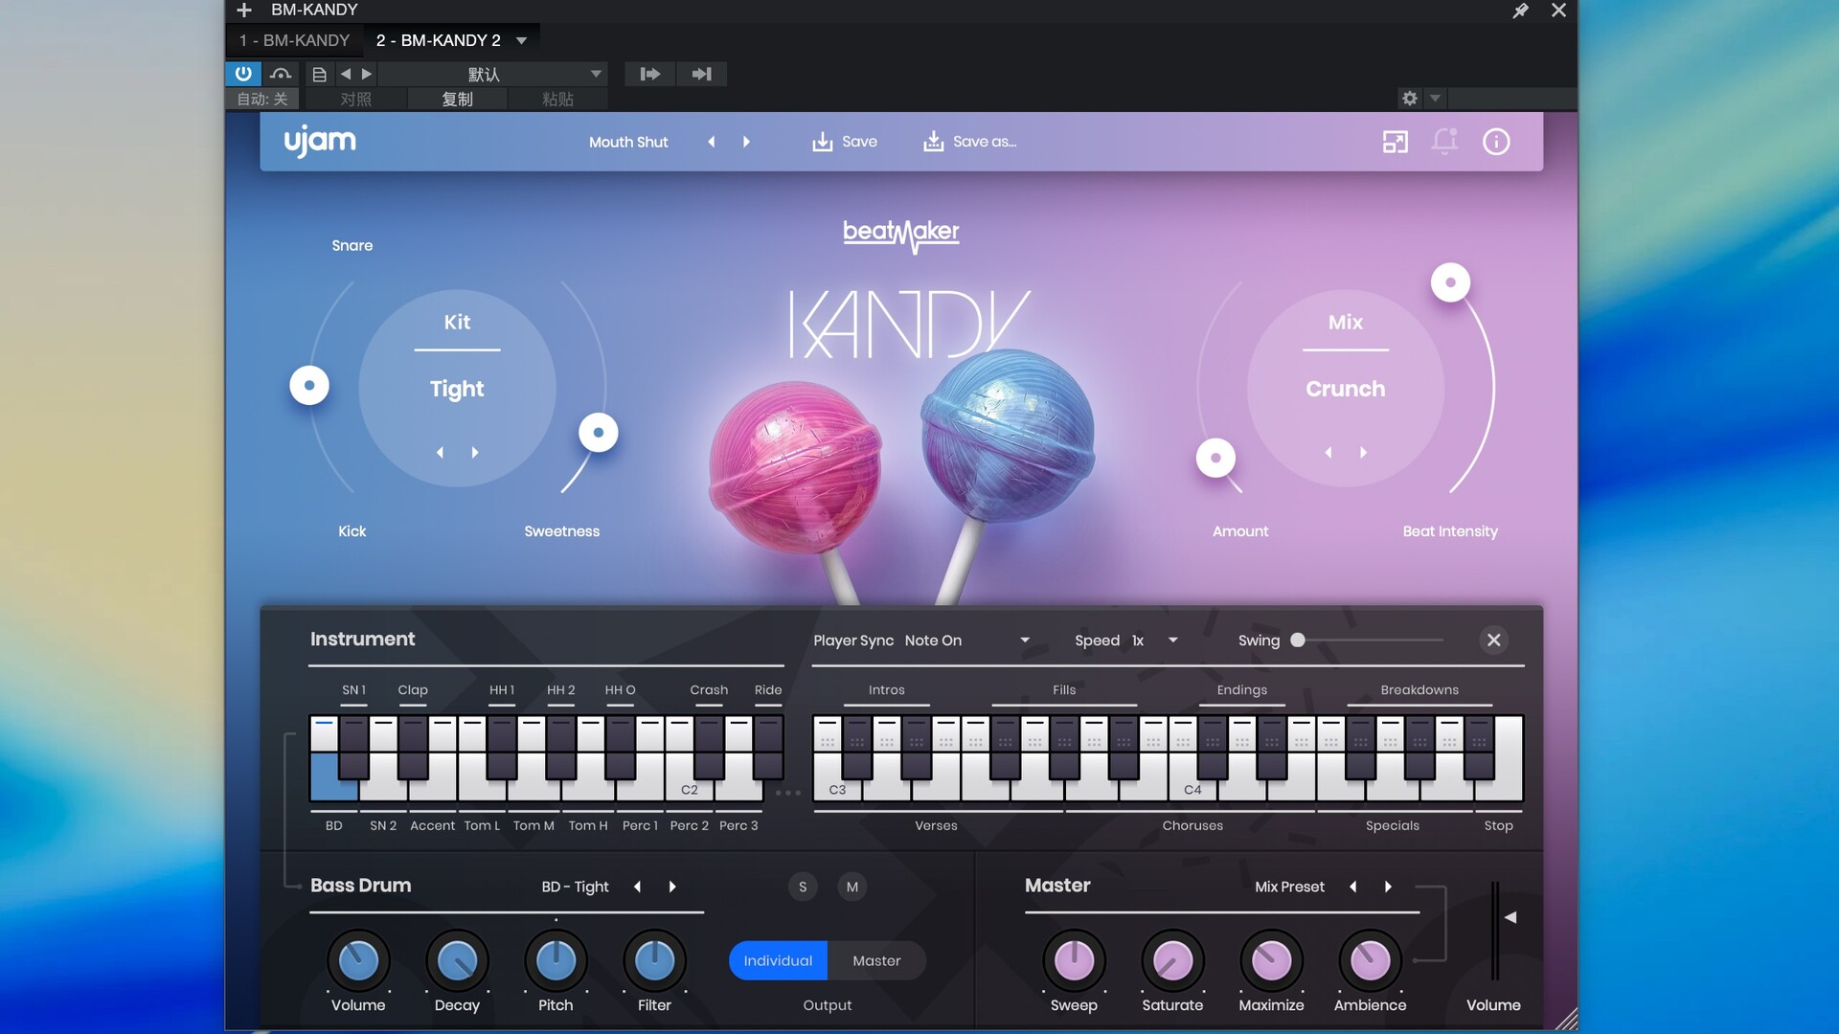
Task: Click the Sweetness knob handle
Action: pyautogui.click(x=599, y=432)
